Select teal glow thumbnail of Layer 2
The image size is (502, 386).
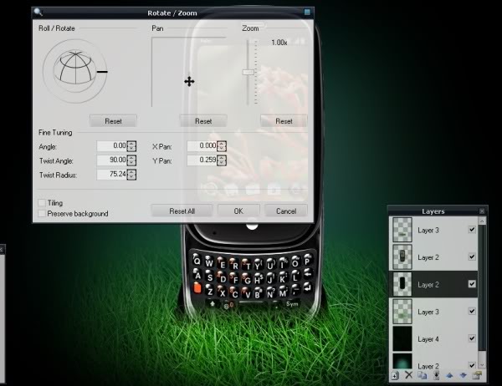pos(402,361)
